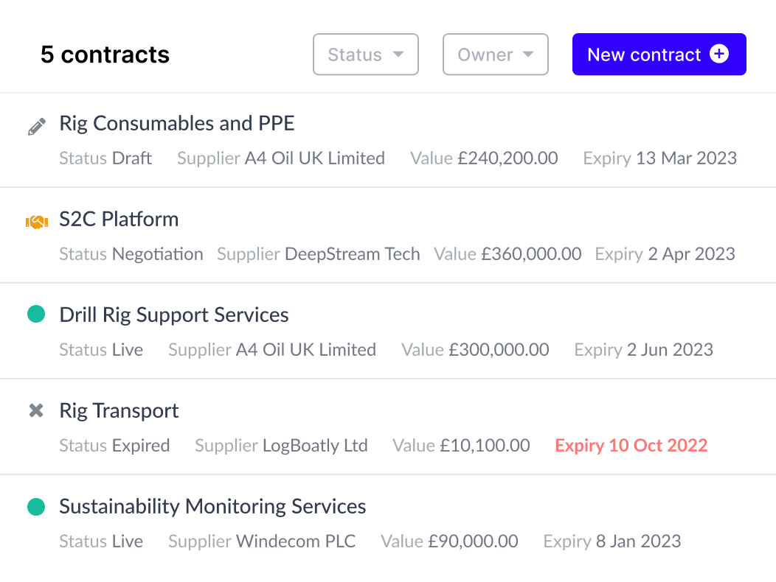Click the 5 contracts heading
The width and height of the screenshot is (776, 582).
[105, 55]
